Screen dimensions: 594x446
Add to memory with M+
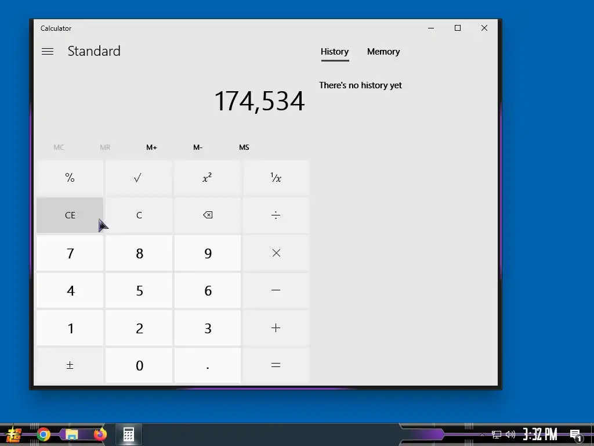[x=151, y=147]
